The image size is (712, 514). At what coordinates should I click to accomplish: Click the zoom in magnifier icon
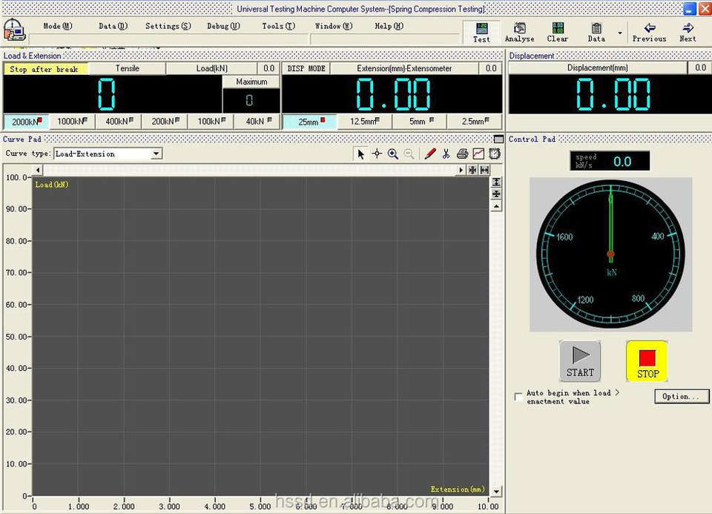click(x=393, y=154)
